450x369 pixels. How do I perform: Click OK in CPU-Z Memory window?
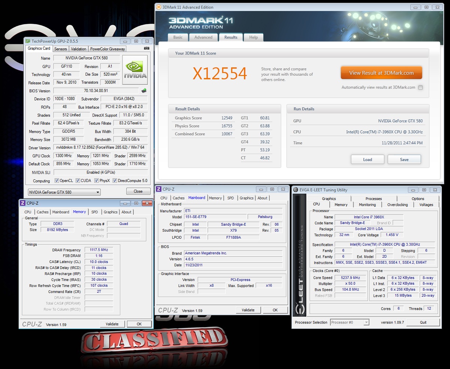click(139, 324)
